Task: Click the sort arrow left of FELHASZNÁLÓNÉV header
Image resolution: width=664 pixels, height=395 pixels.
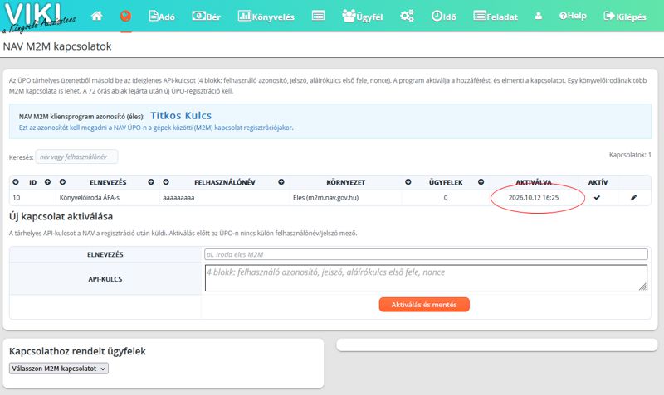Action: tap(166, 182)
